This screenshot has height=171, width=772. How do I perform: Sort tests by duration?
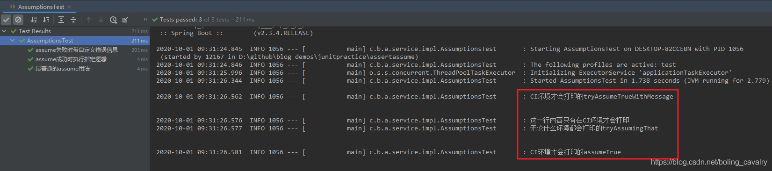[x=46, y=20]
